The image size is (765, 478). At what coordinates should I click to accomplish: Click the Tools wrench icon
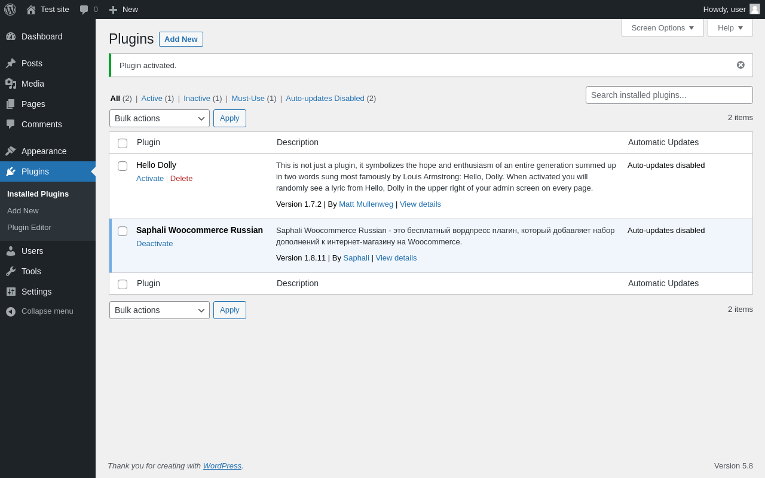click(x=11, y=271)
